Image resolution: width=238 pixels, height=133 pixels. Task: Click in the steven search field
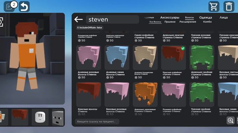pyautogui.click(x=112, y=20)
